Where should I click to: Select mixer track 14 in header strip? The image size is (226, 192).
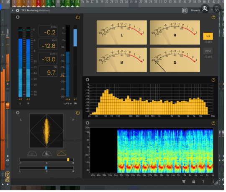pos(77,3)
